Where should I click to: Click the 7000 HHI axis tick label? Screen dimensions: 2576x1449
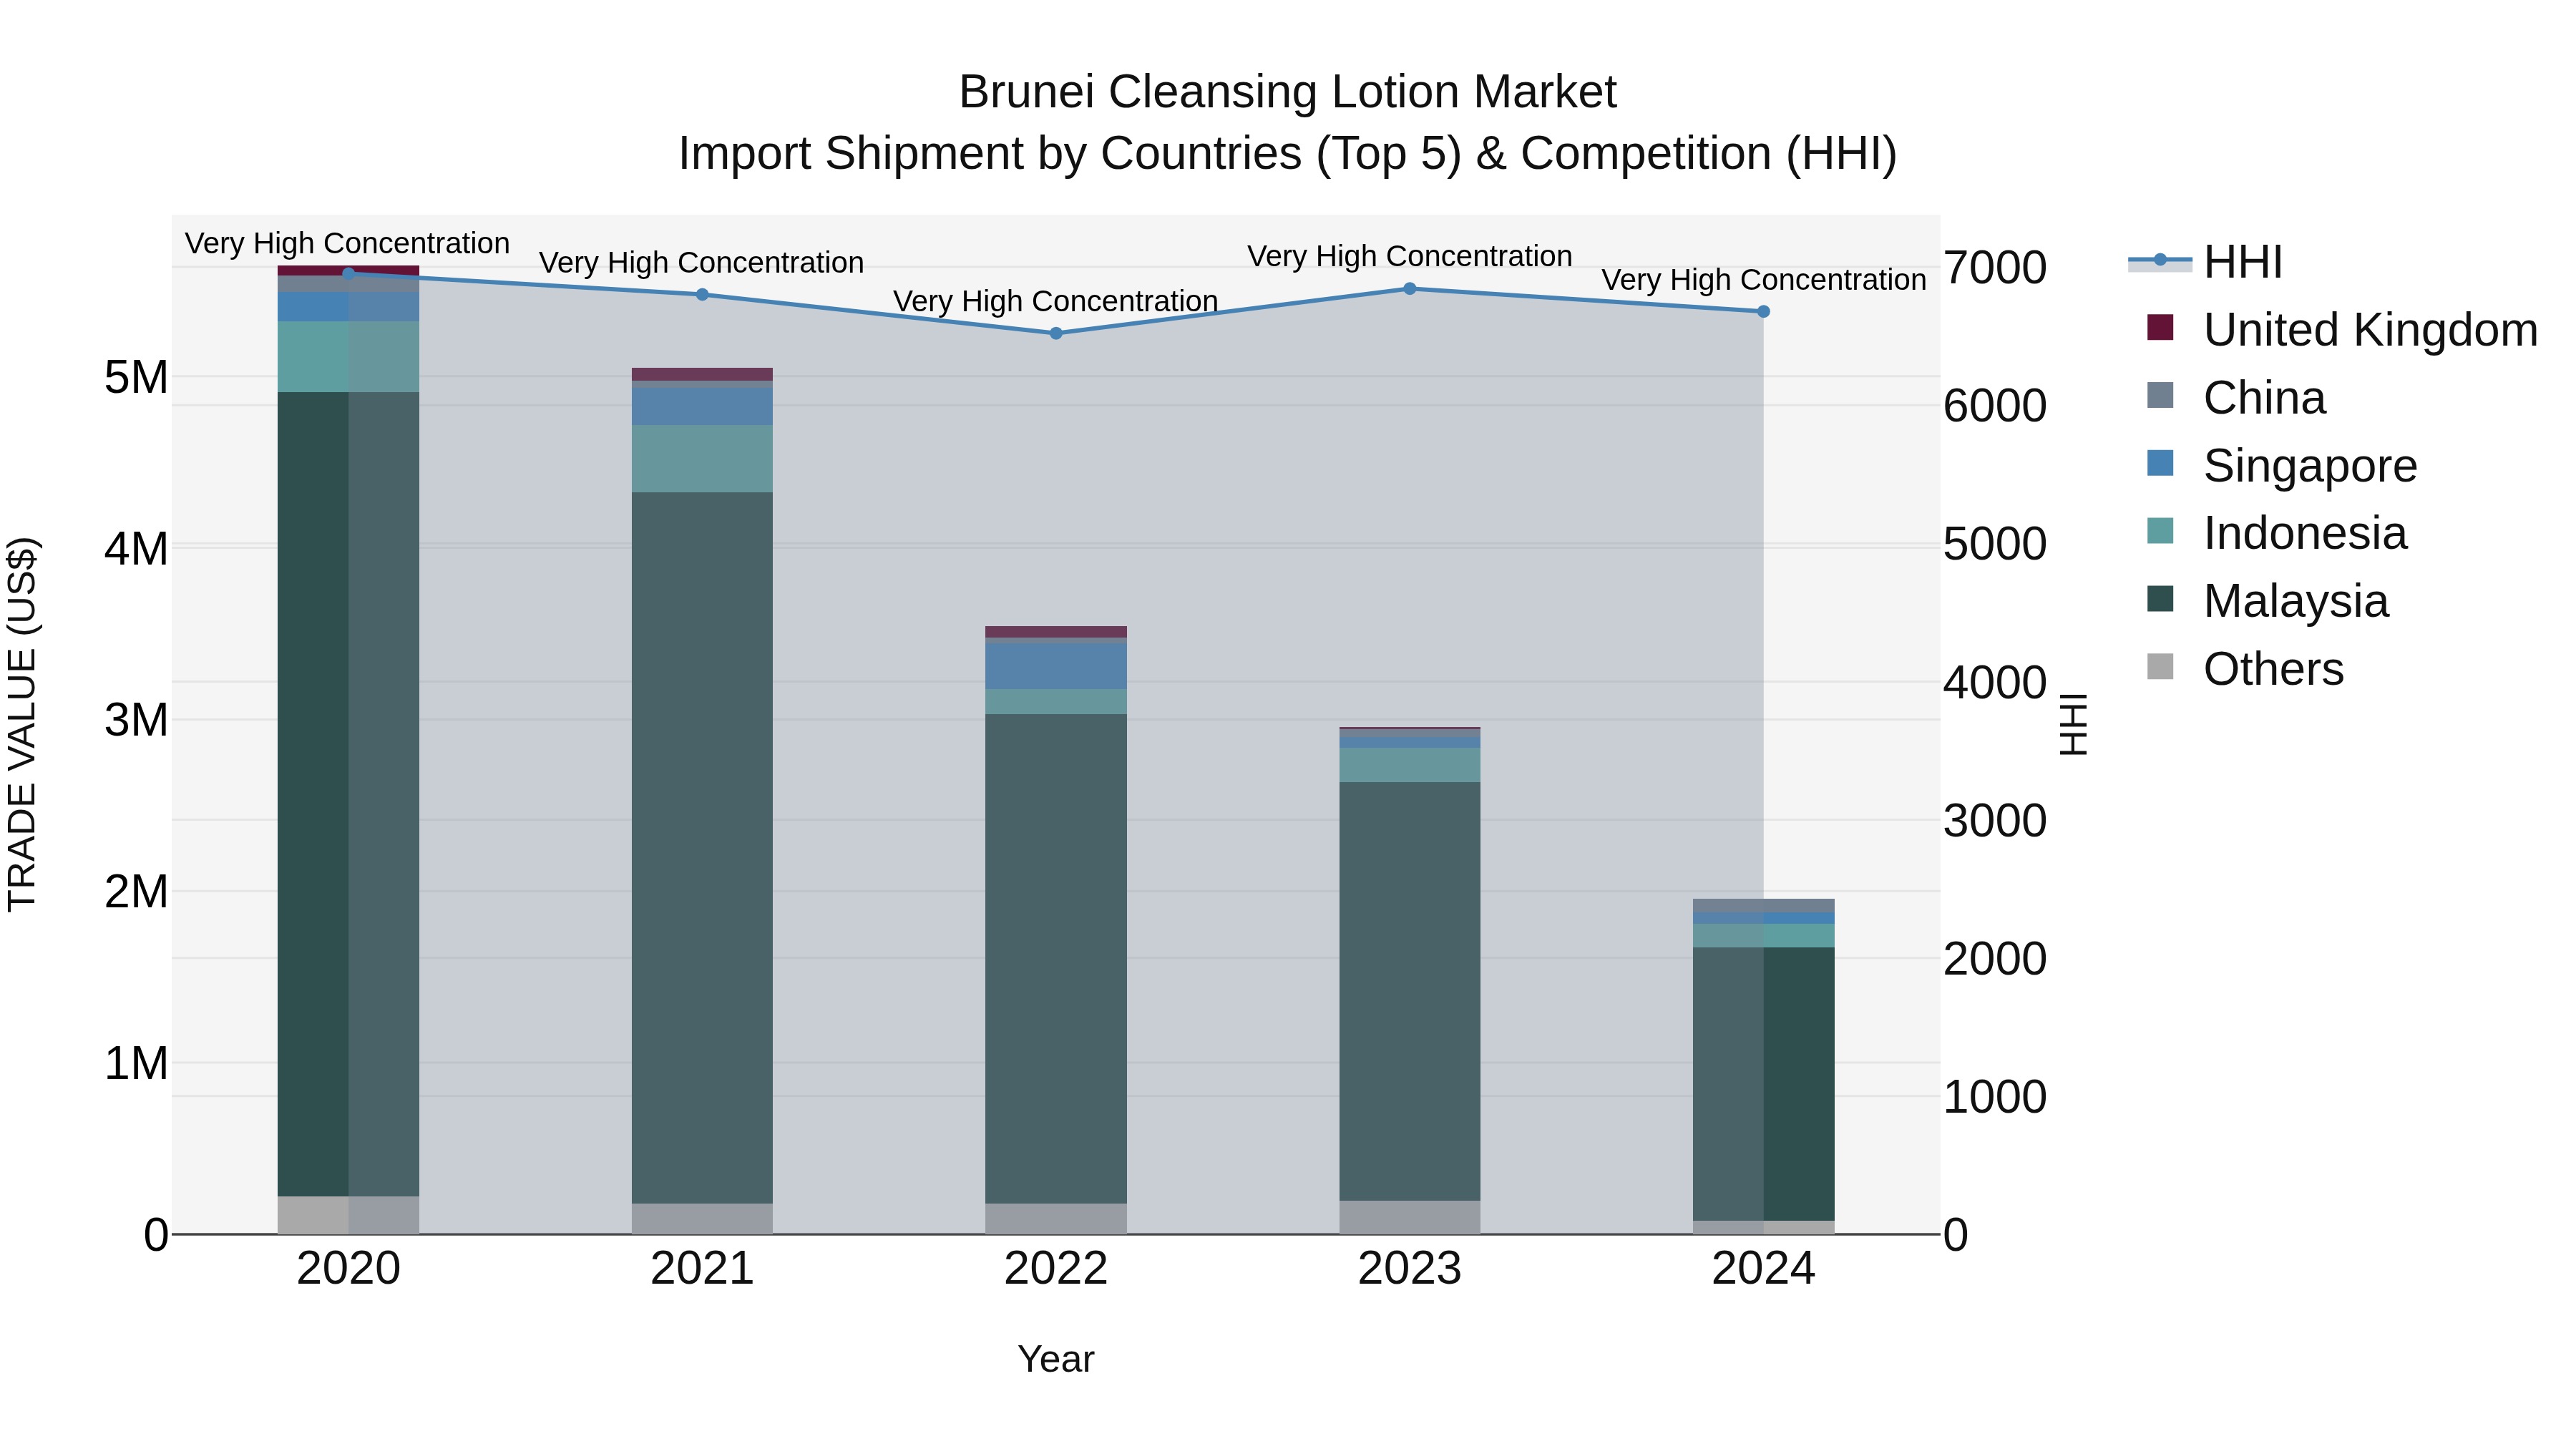click(1995, 268)
